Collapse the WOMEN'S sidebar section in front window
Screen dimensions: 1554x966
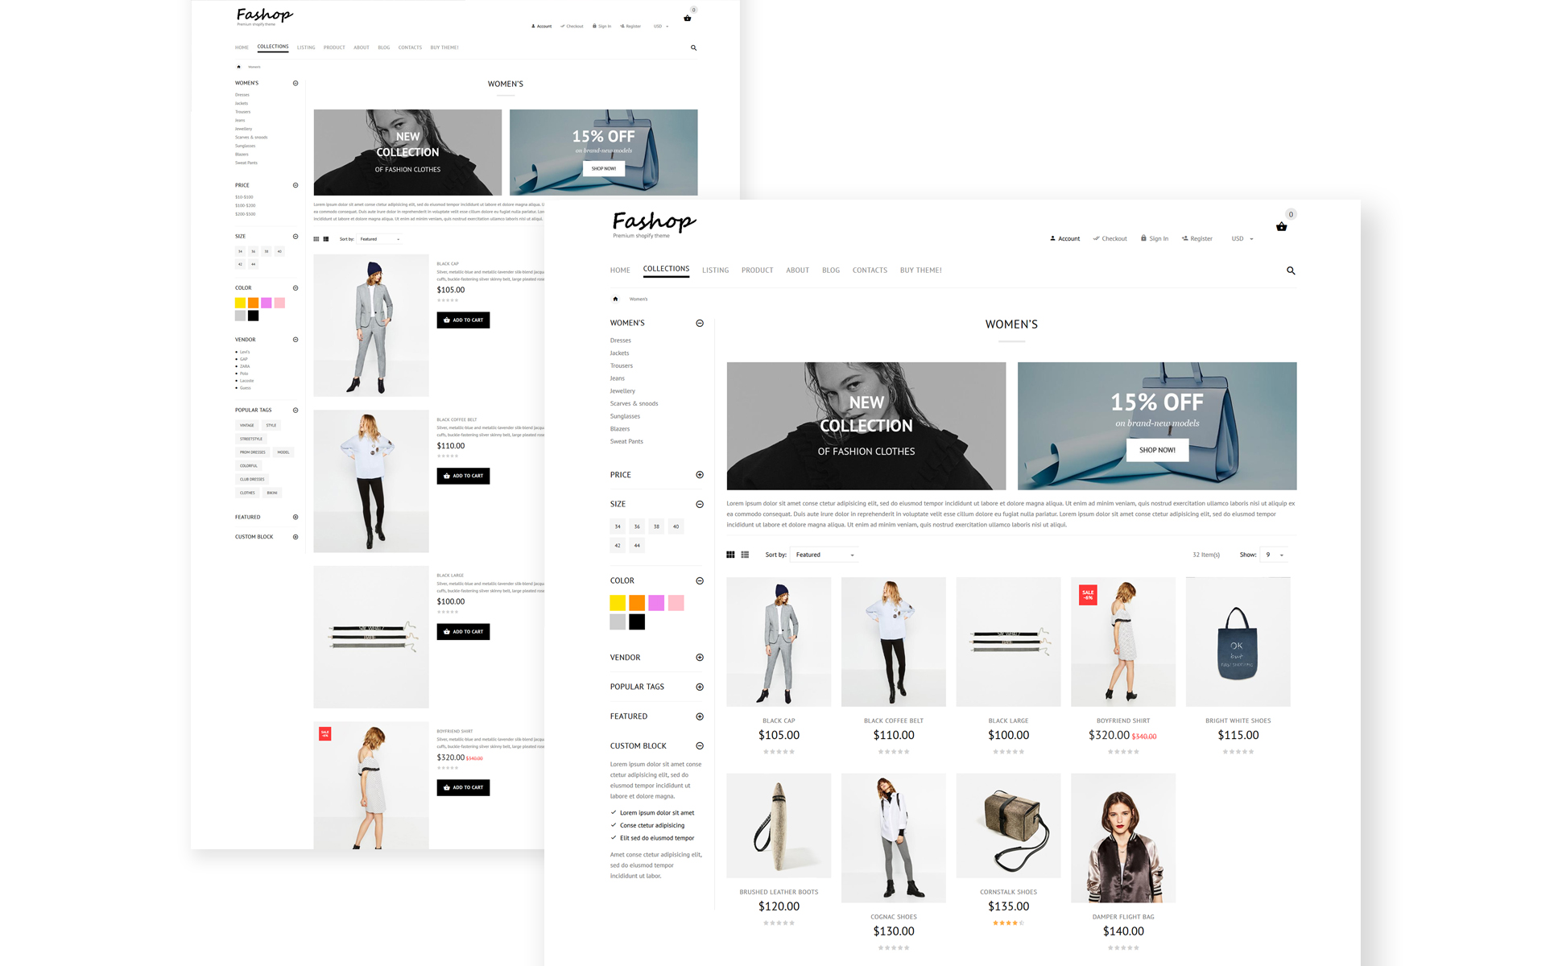699,323
